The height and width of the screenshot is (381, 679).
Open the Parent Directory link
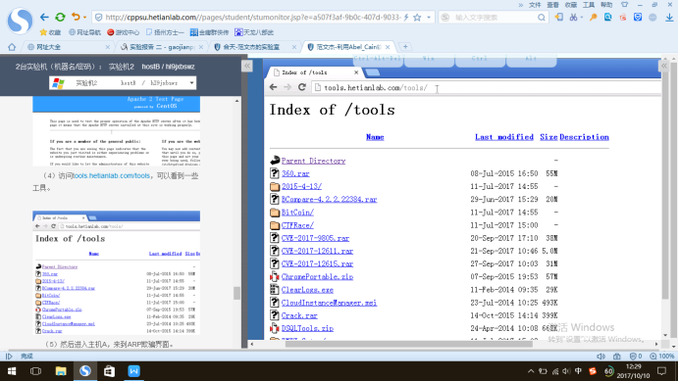coord(314,161)
